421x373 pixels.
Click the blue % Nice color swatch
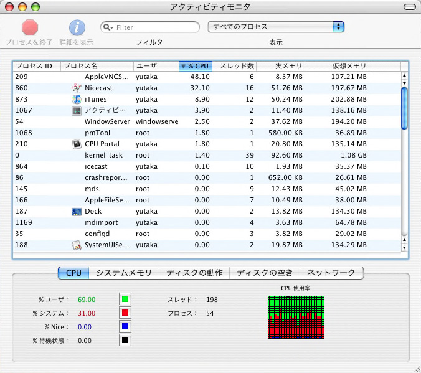click(x=125, y=327)
